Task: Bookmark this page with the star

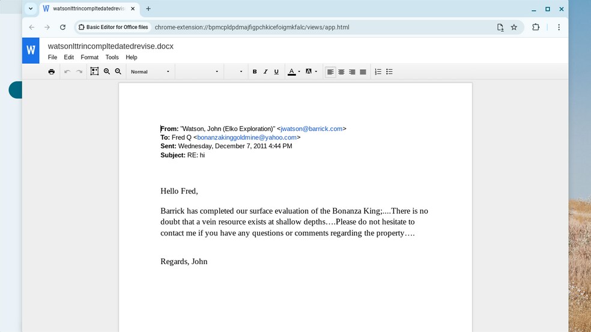Action: tap(514, 27)
